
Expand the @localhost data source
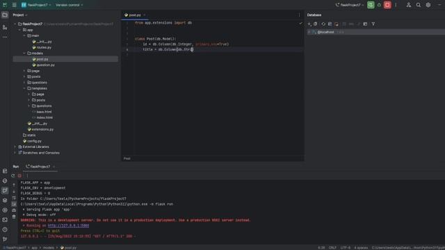[309, 33]
